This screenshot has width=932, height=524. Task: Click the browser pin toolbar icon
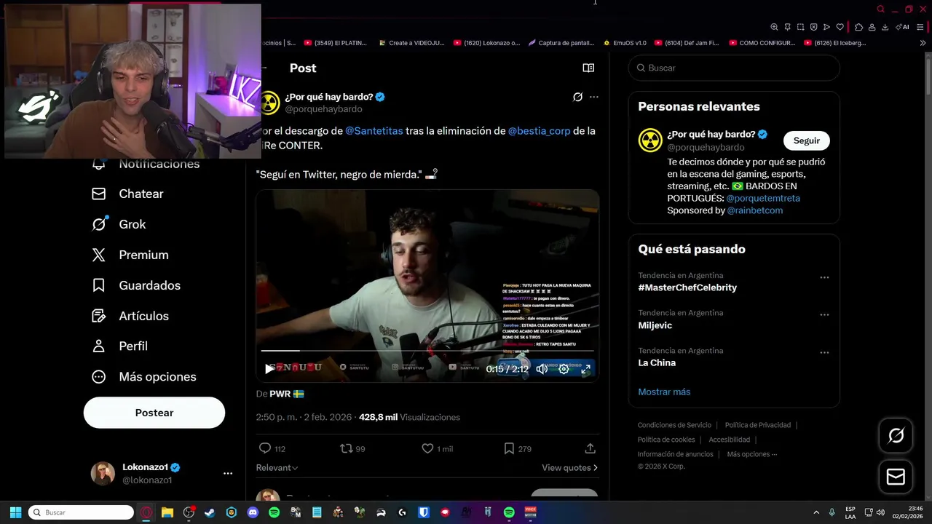click(787, 27)
